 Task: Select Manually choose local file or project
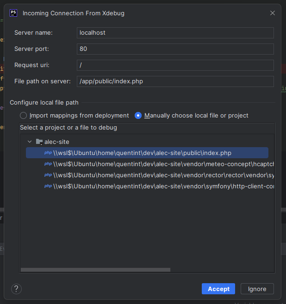(x=138, y=116)
